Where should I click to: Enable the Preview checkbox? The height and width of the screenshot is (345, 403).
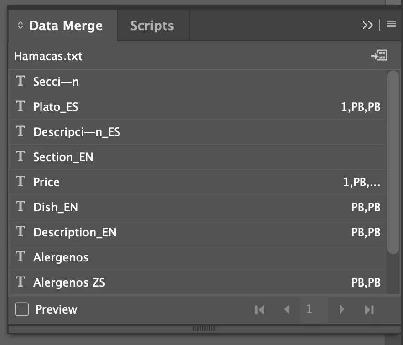point(22,309)
